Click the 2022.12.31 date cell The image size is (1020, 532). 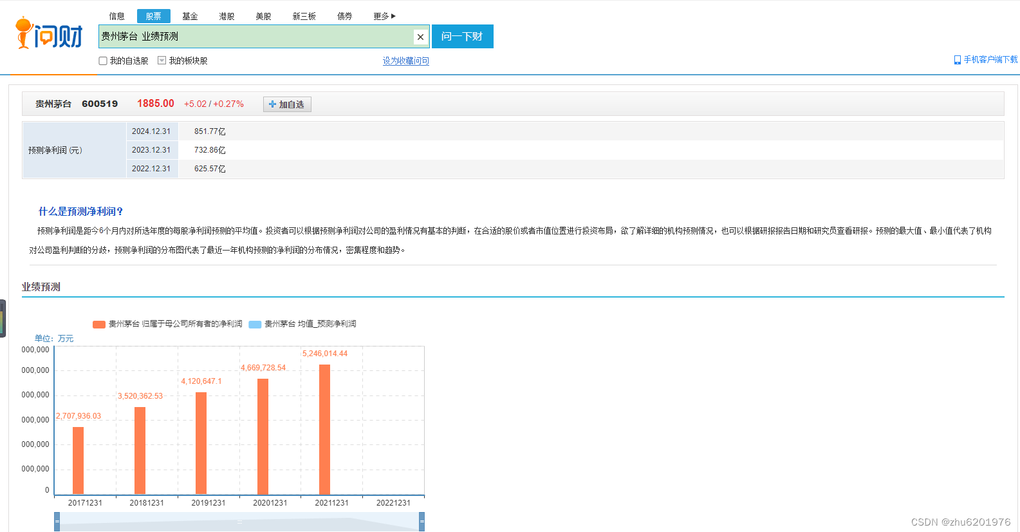[151, 169]
